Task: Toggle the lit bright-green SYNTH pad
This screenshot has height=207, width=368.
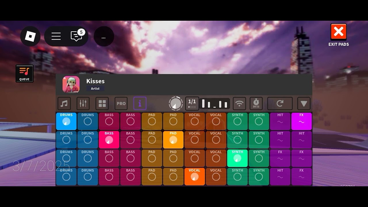Action: coord(237,158)
